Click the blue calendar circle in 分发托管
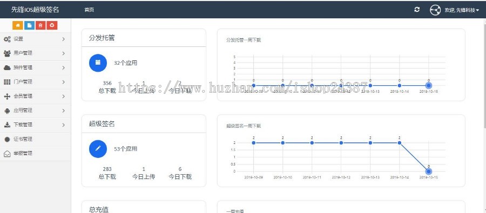The width and height of the screenshot is (486, 213). (x=98, y=63)
